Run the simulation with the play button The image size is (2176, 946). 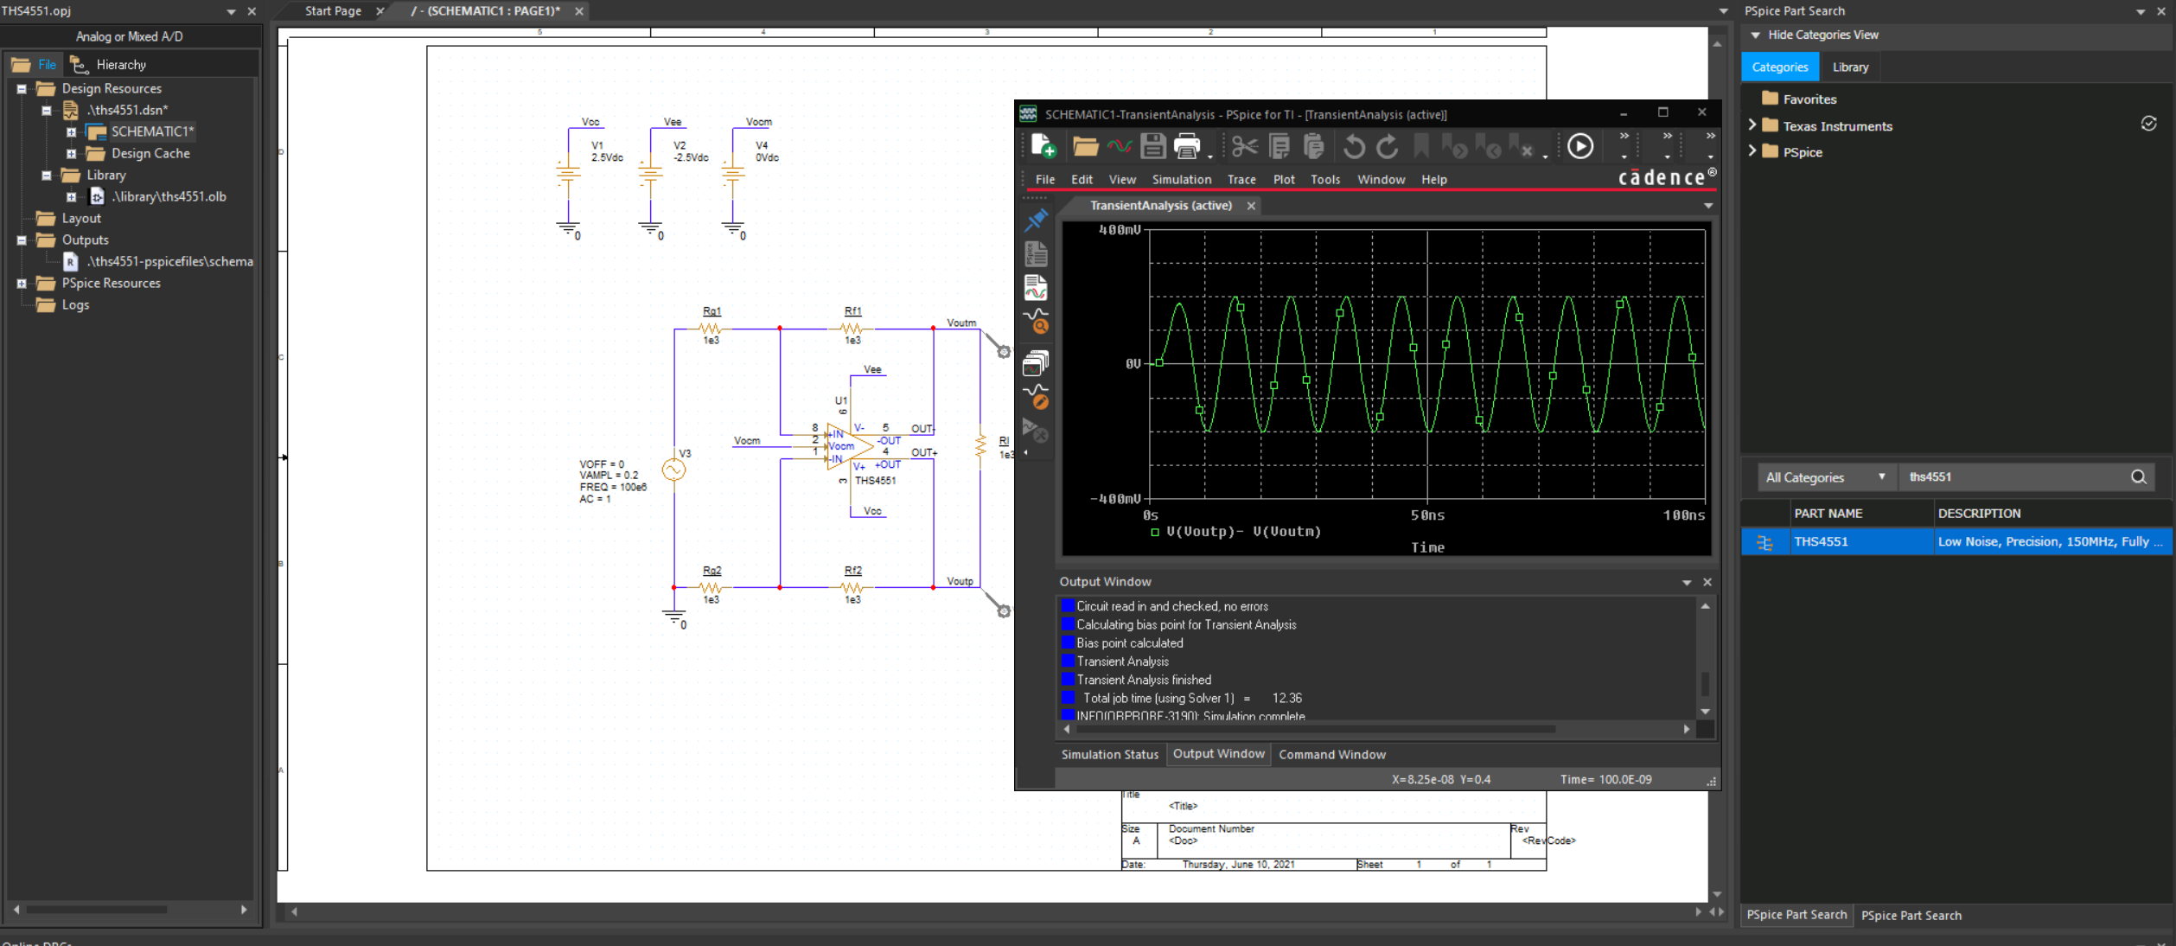[1580, 146]
